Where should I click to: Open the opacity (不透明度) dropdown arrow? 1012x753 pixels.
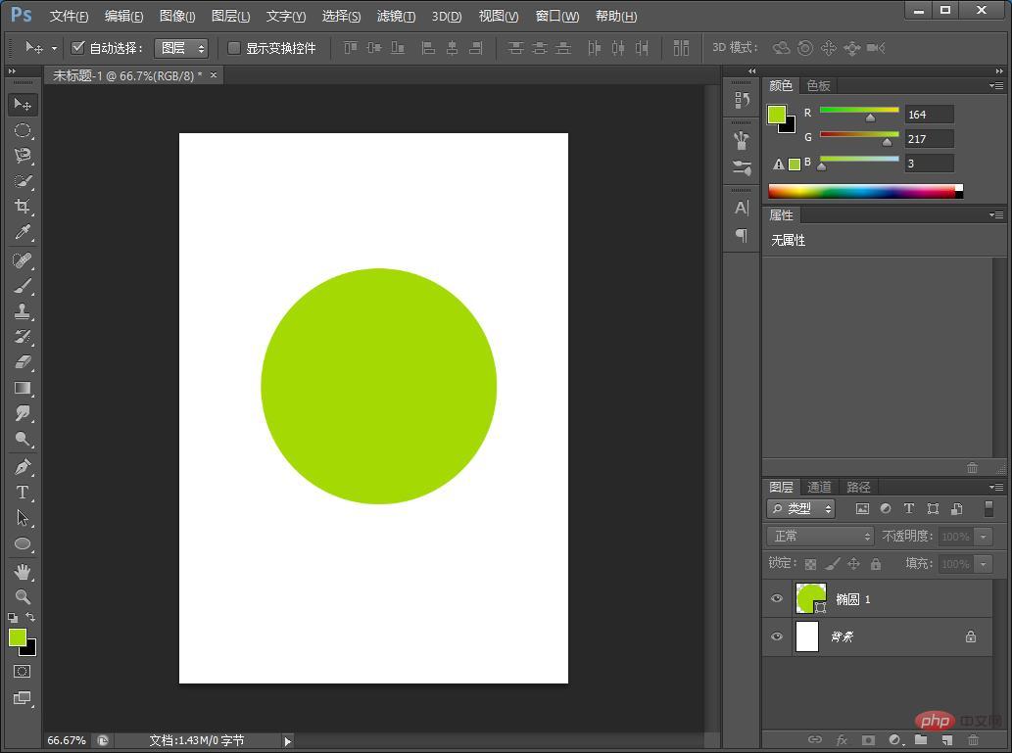point(983,537)
